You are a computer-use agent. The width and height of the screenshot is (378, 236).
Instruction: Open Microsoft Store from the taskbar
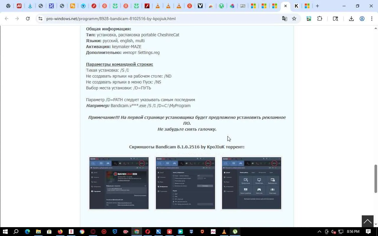[x=49, y=232]
